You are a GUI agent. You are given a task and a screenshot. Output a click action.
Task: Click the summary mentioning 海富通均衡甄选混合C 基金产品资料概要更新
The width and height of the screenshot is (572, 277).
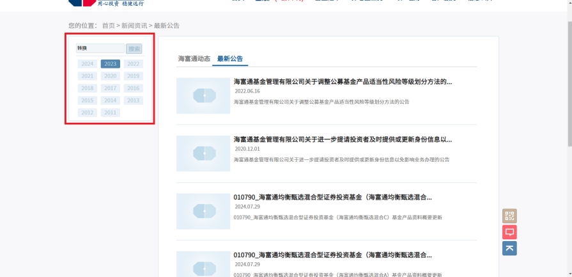click(x=338, y=218)
